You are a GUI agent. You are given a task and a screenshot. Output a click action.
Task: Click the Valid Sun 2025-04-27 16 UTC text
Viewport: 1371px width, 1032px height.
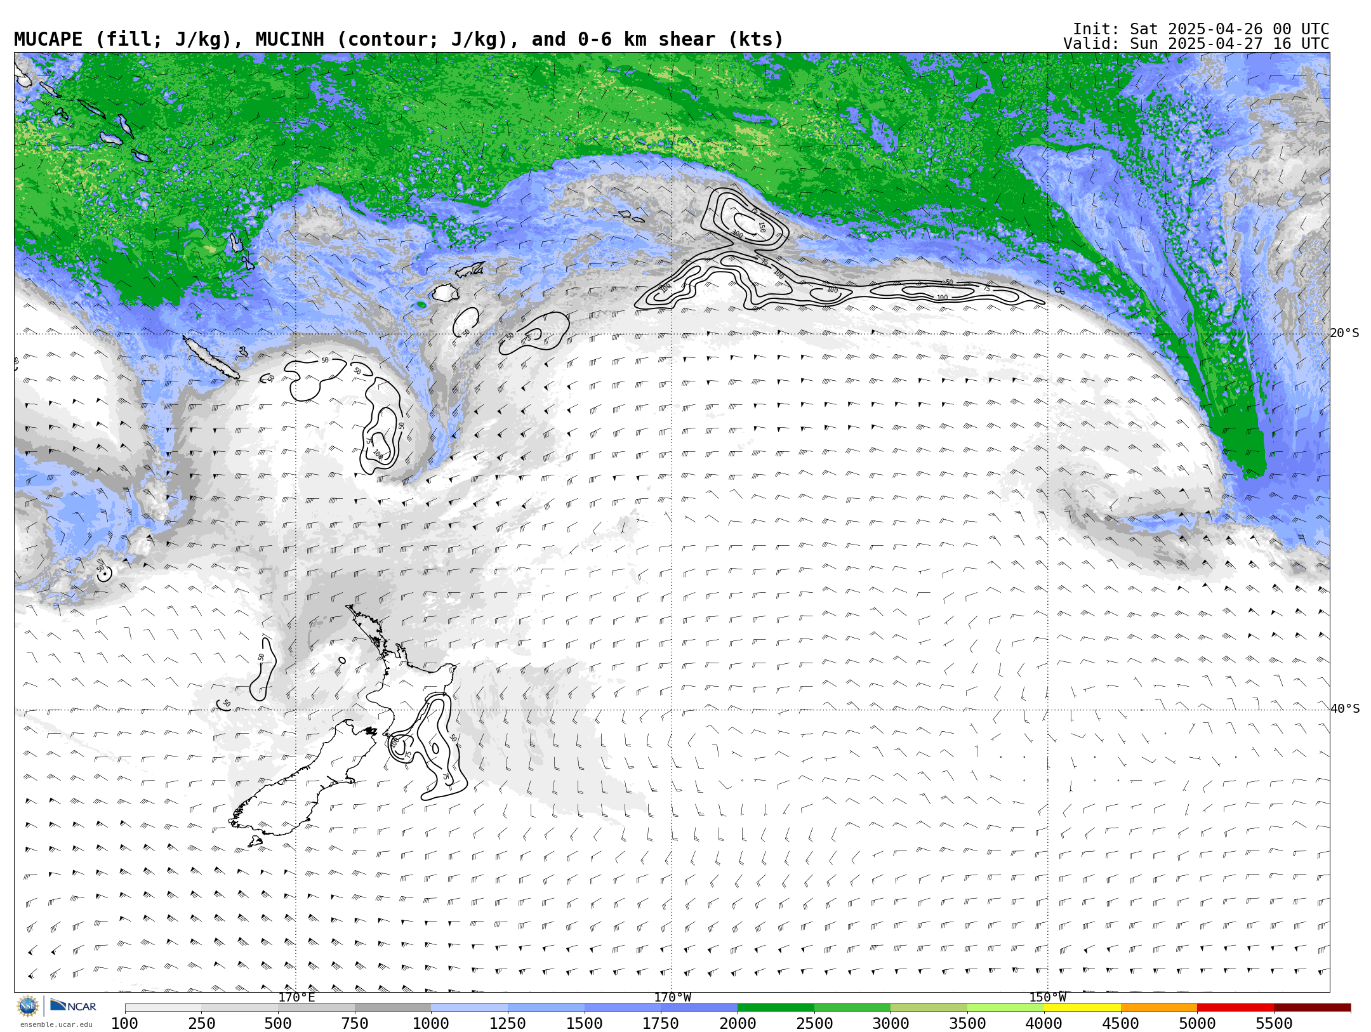[x=1196, y=44]
